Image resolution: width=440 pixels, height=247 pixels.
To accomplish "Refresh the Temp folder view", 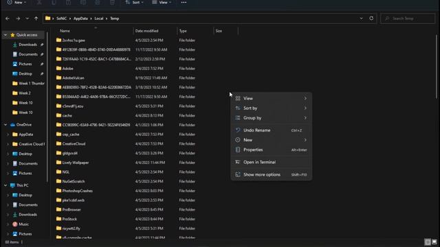I will [371, 19].
